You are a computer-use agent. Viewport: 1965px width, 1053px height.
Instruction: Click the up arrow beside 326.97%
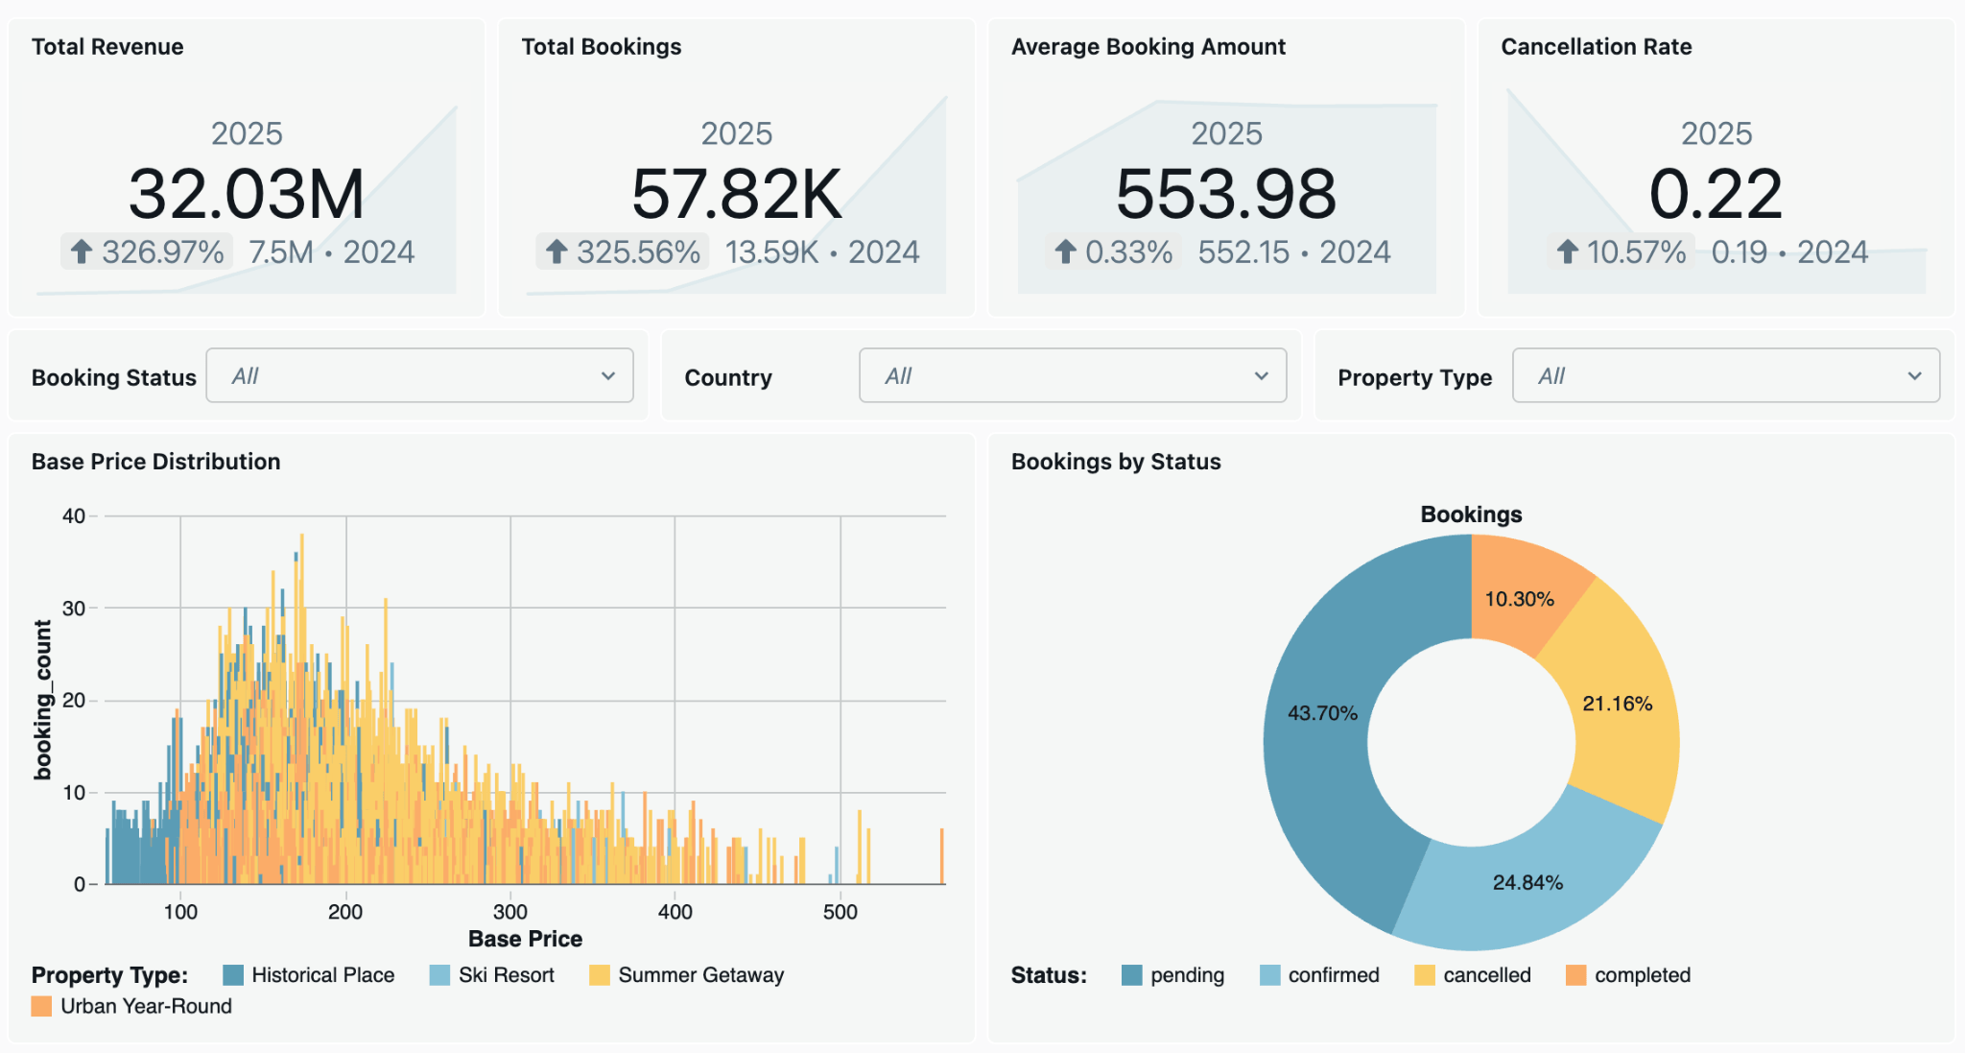82,251
